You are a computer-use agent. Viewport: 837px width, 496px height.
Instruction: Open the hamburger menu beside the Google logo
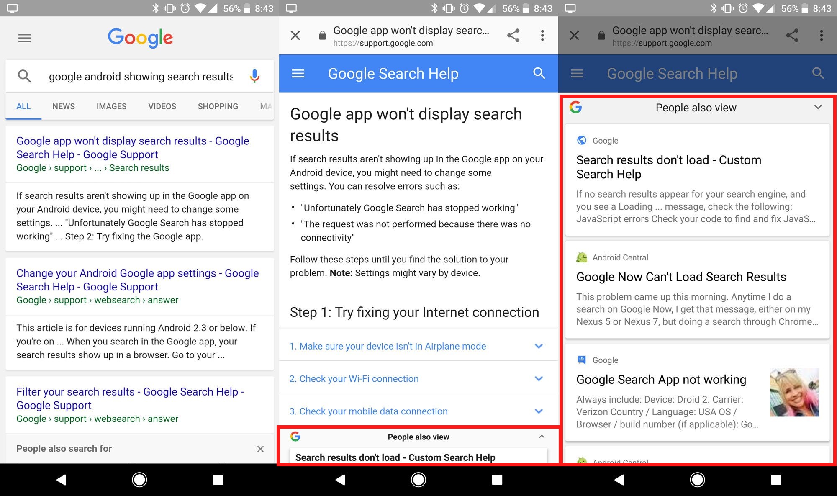pyautogui.click(x=24, y=38)
